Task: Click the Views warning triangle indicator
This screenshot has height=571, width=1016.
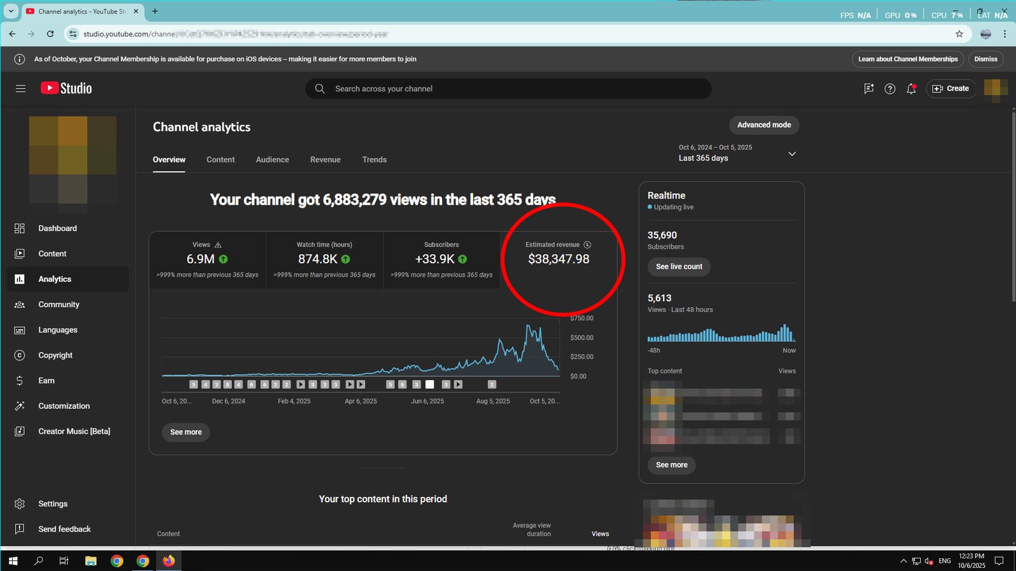Action: tap(218, 244)
